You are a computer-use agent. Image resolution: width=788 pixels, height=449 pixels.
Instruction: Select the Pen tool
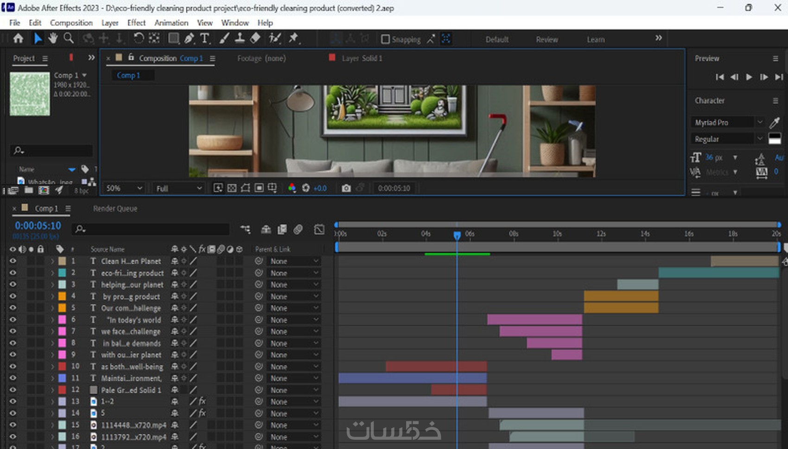(x=189, y=39)
